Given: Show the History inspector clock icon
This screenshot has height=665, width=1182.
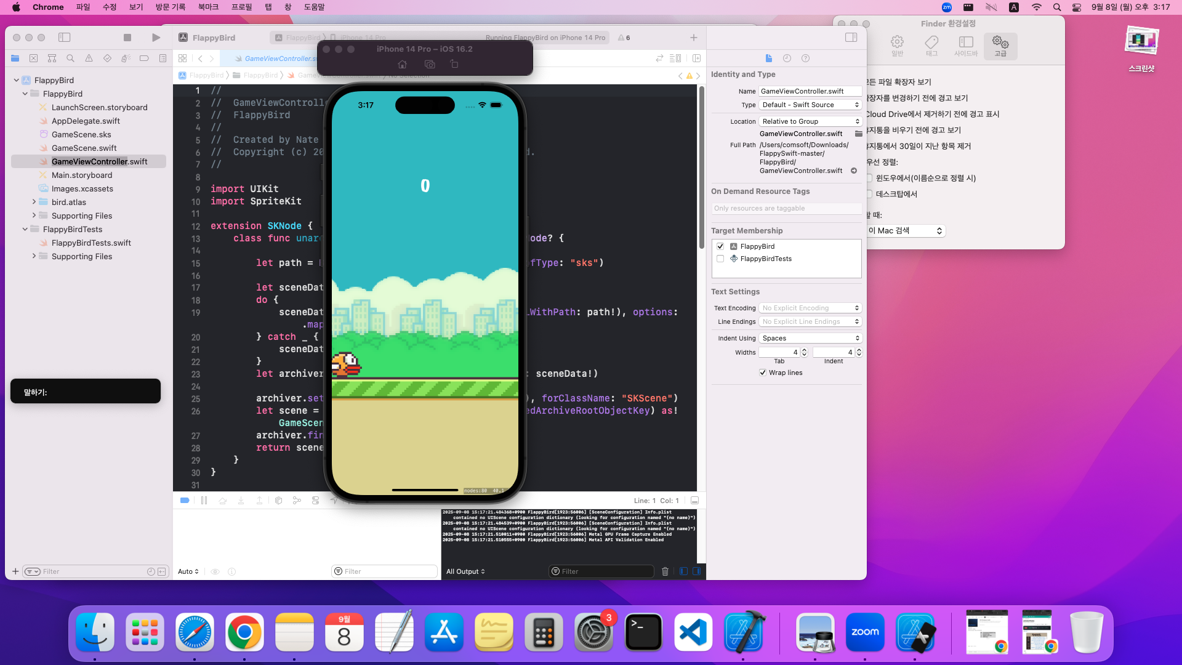Looking at the screenshot, I should click(x=787, y=58).
